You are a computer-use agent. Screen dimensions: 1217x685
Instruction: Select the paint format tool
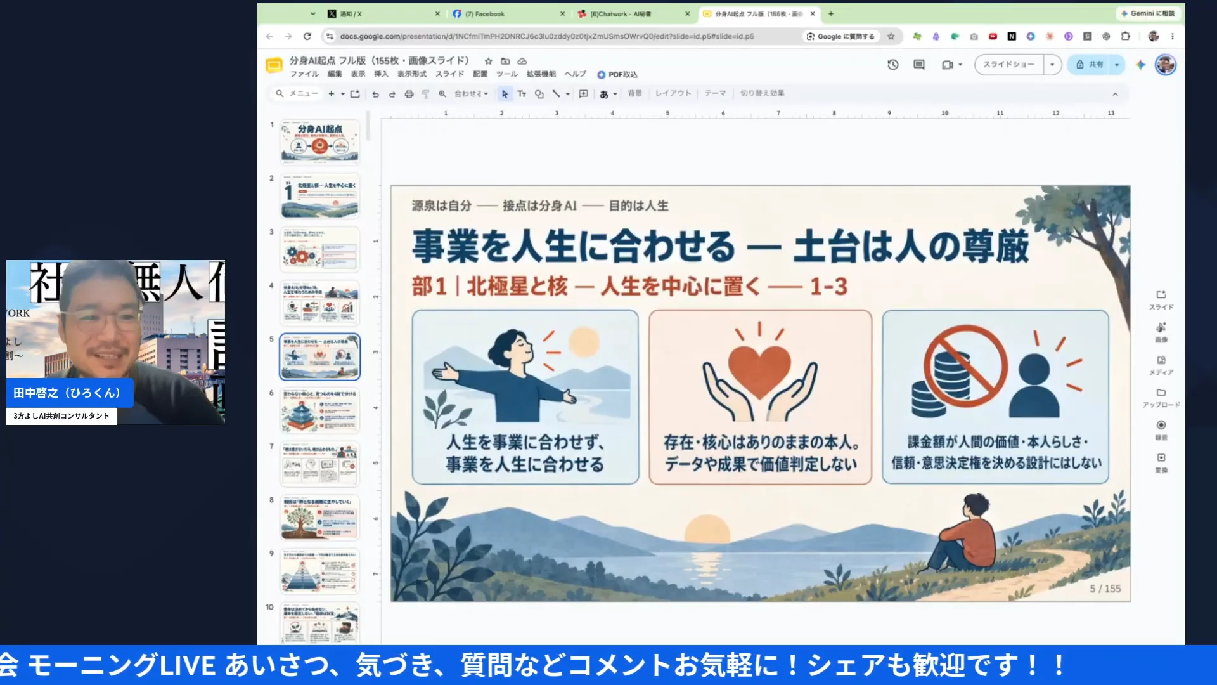click(425, 94)
